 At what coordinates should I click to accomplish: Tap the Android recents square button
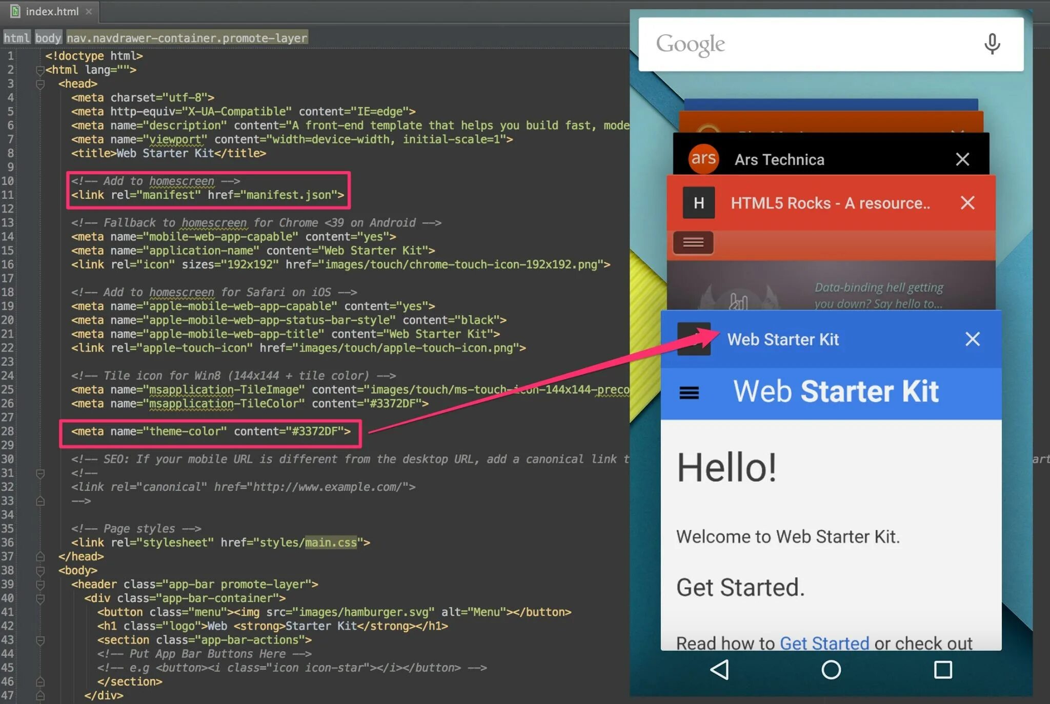[942, 670]
